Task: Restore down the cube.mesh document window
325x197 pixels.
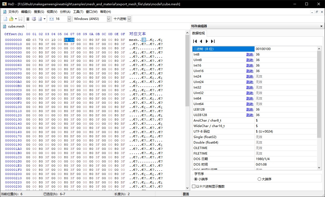Action: click(317, 12)
